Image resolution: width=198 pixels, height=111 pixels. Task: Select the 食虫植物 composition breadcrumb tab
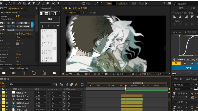tap(71, 13)
